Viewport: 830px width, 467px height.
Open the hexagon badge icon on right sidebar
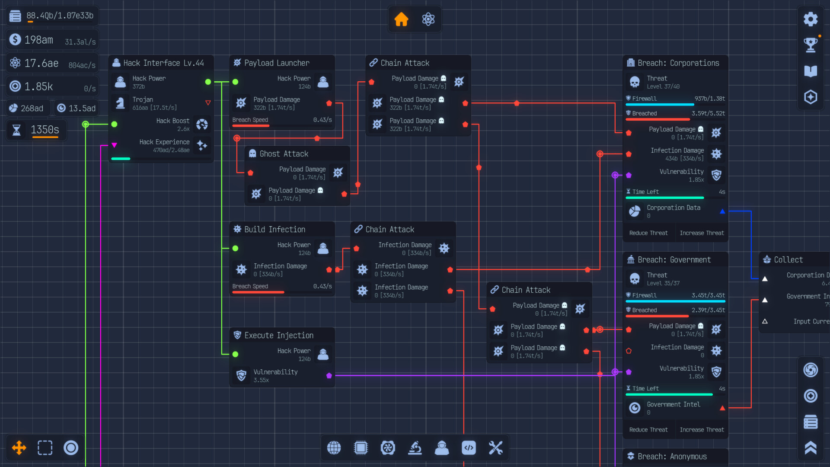(x=811, y=97)
